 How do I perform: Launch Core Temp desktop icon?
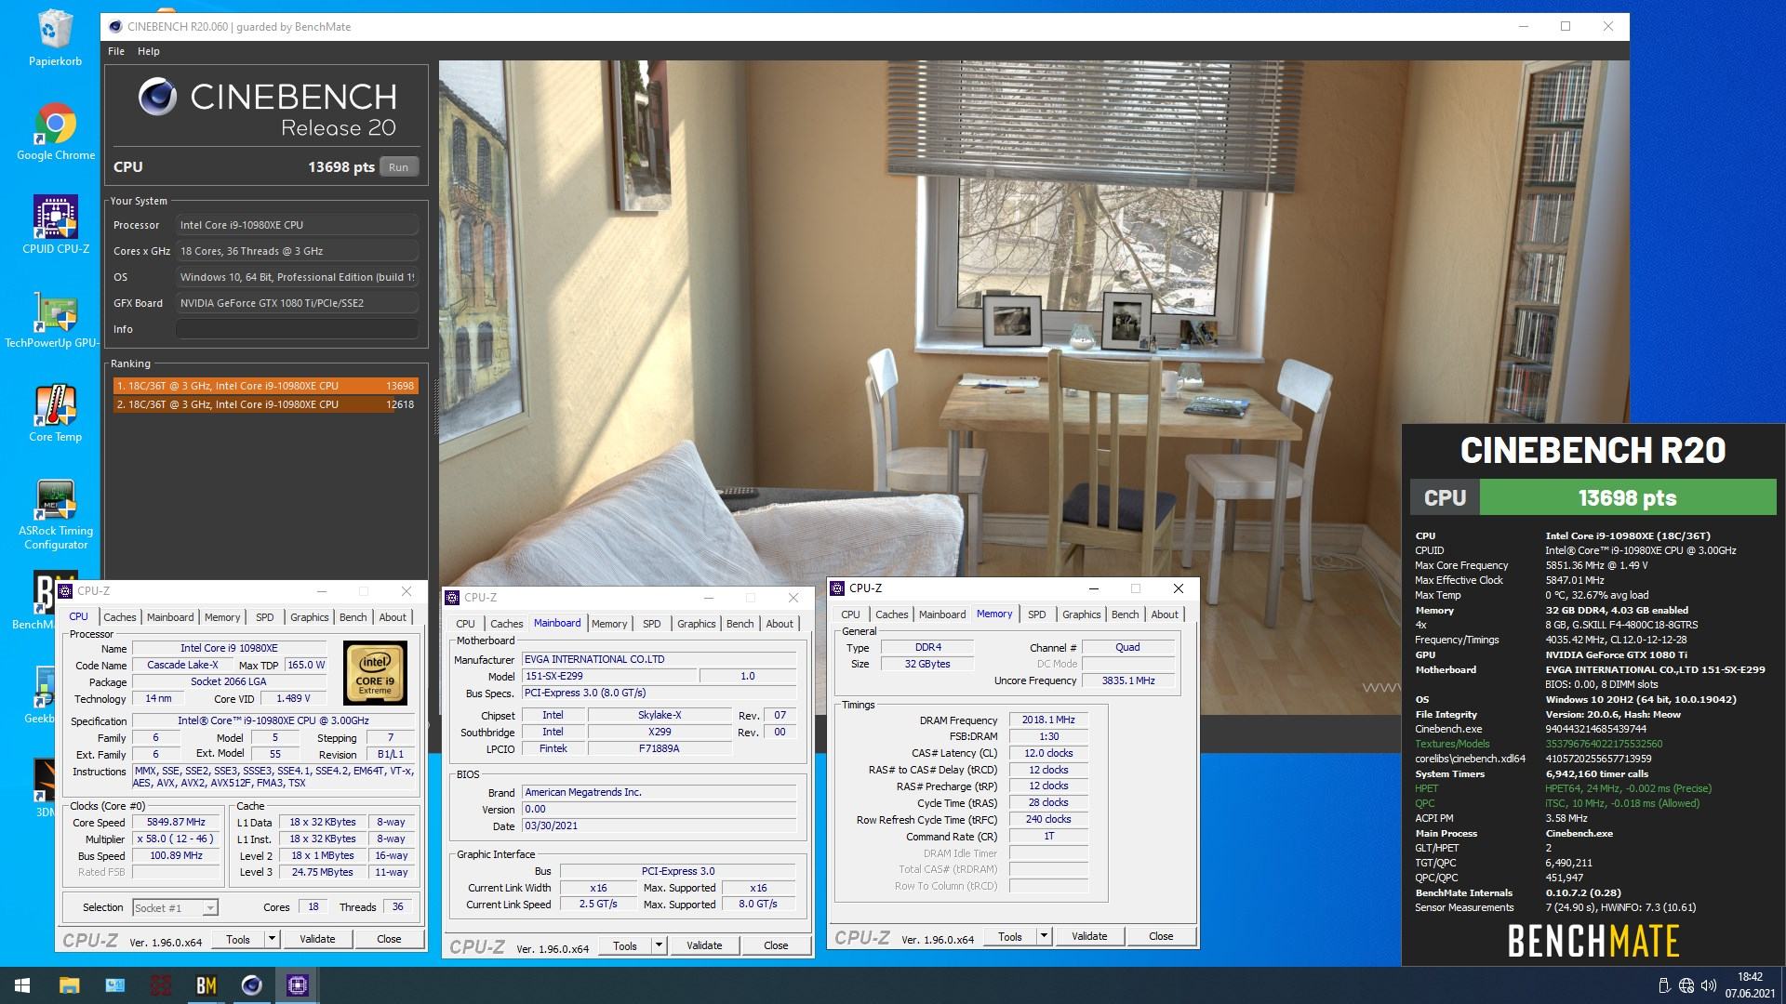coord(56,414)
